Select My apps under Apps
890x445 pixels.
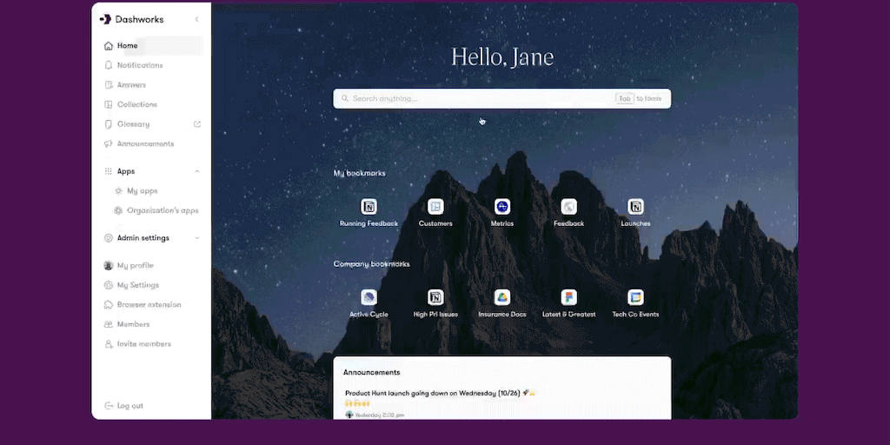coord(142,191)
